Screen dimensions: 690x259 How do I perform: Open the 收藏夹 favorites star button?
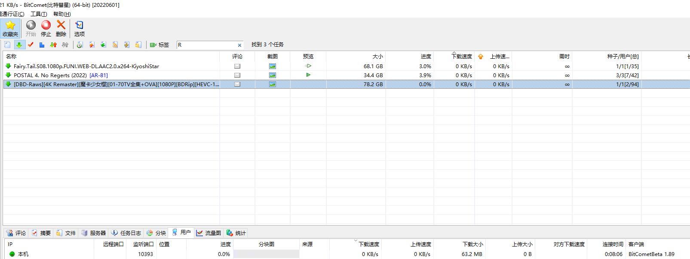tap(10, 29)
